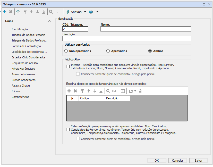The height and width of the screenshot is (167, 213).
Task: Open dropdown arrow beside blue round icon
Action: tap(97, 12)
